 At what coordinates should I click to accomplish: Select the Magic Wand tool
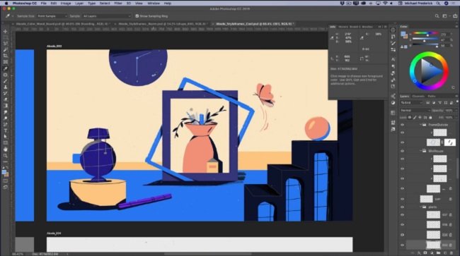tap(6, 49)
